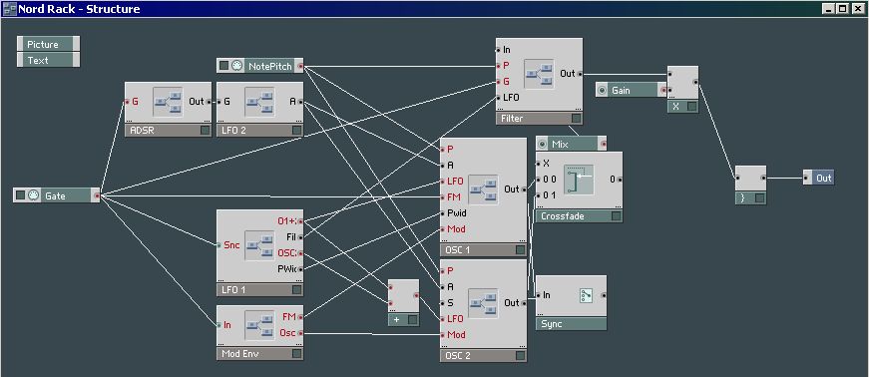
Task: Click the OSC 2 module's macro icon
Action: (483, 303)
